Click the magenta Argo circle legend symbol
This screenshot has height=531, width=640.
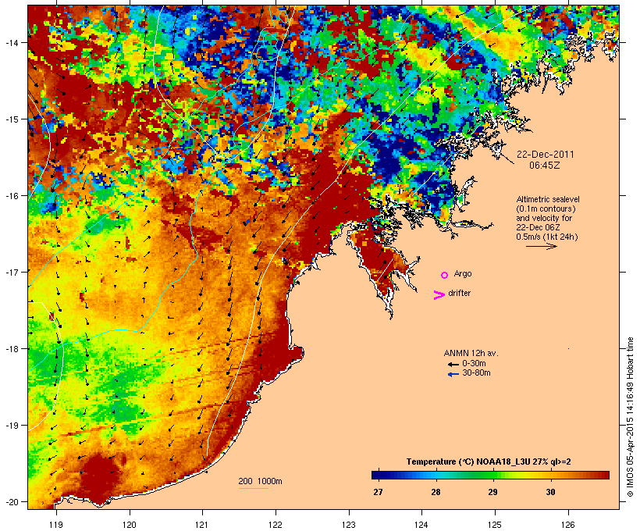point(445,276)
